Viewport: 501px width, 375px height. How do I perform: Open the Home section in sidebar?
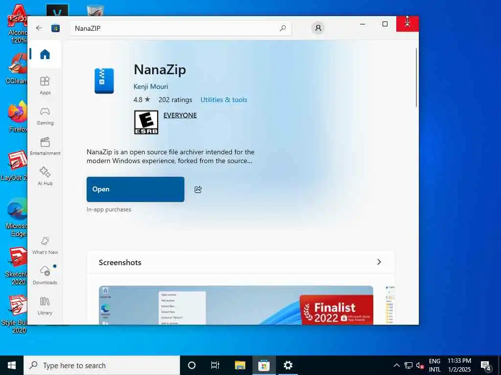click(x=45, y=54)
